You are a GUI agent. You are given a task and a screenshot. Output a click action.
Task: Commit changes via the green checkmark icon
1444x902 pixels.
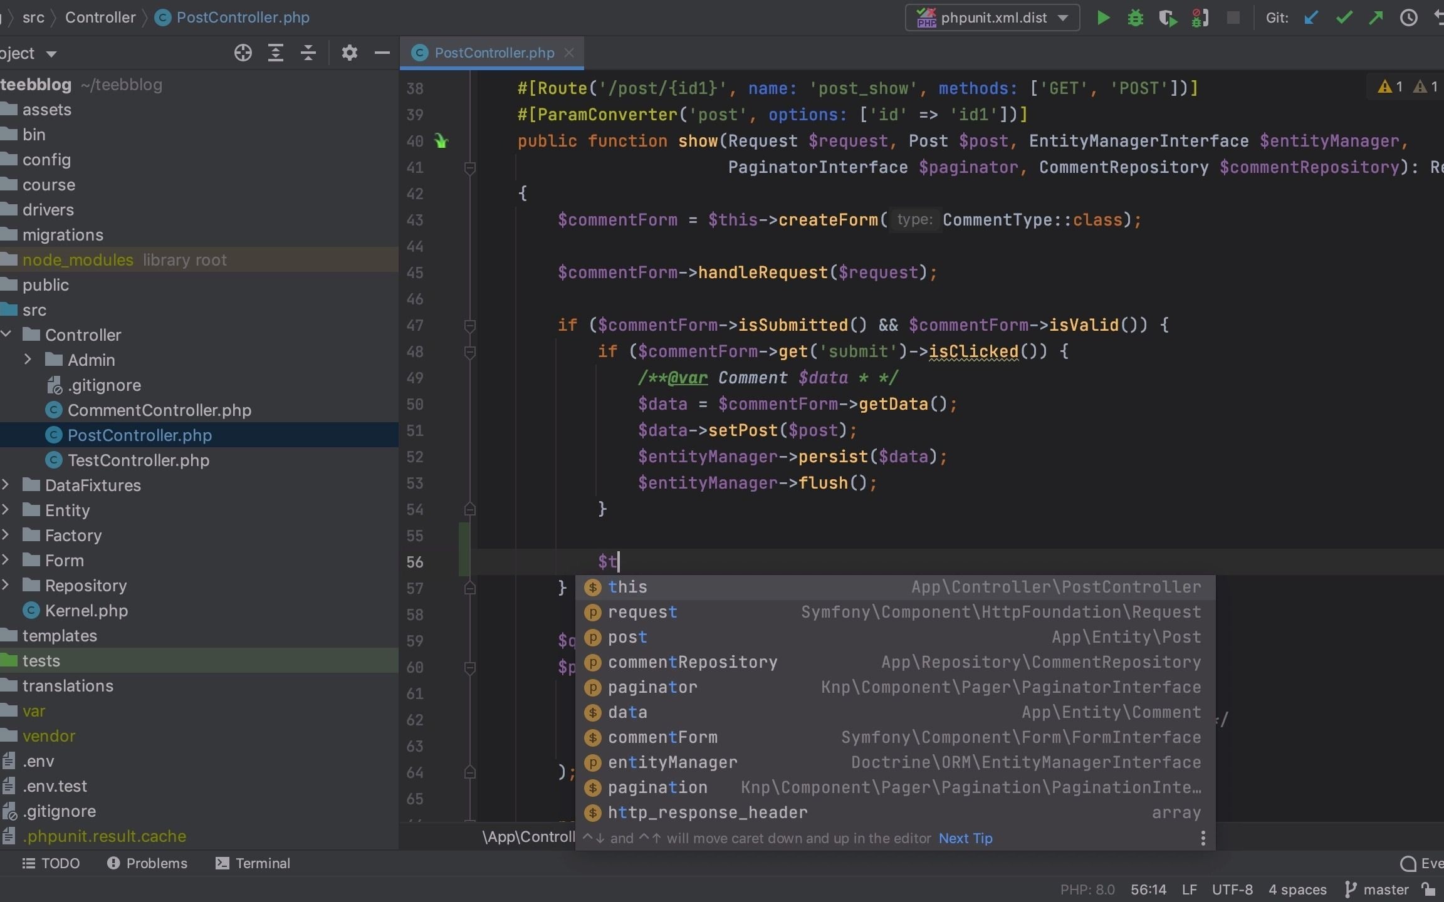tap(1344, 18)
